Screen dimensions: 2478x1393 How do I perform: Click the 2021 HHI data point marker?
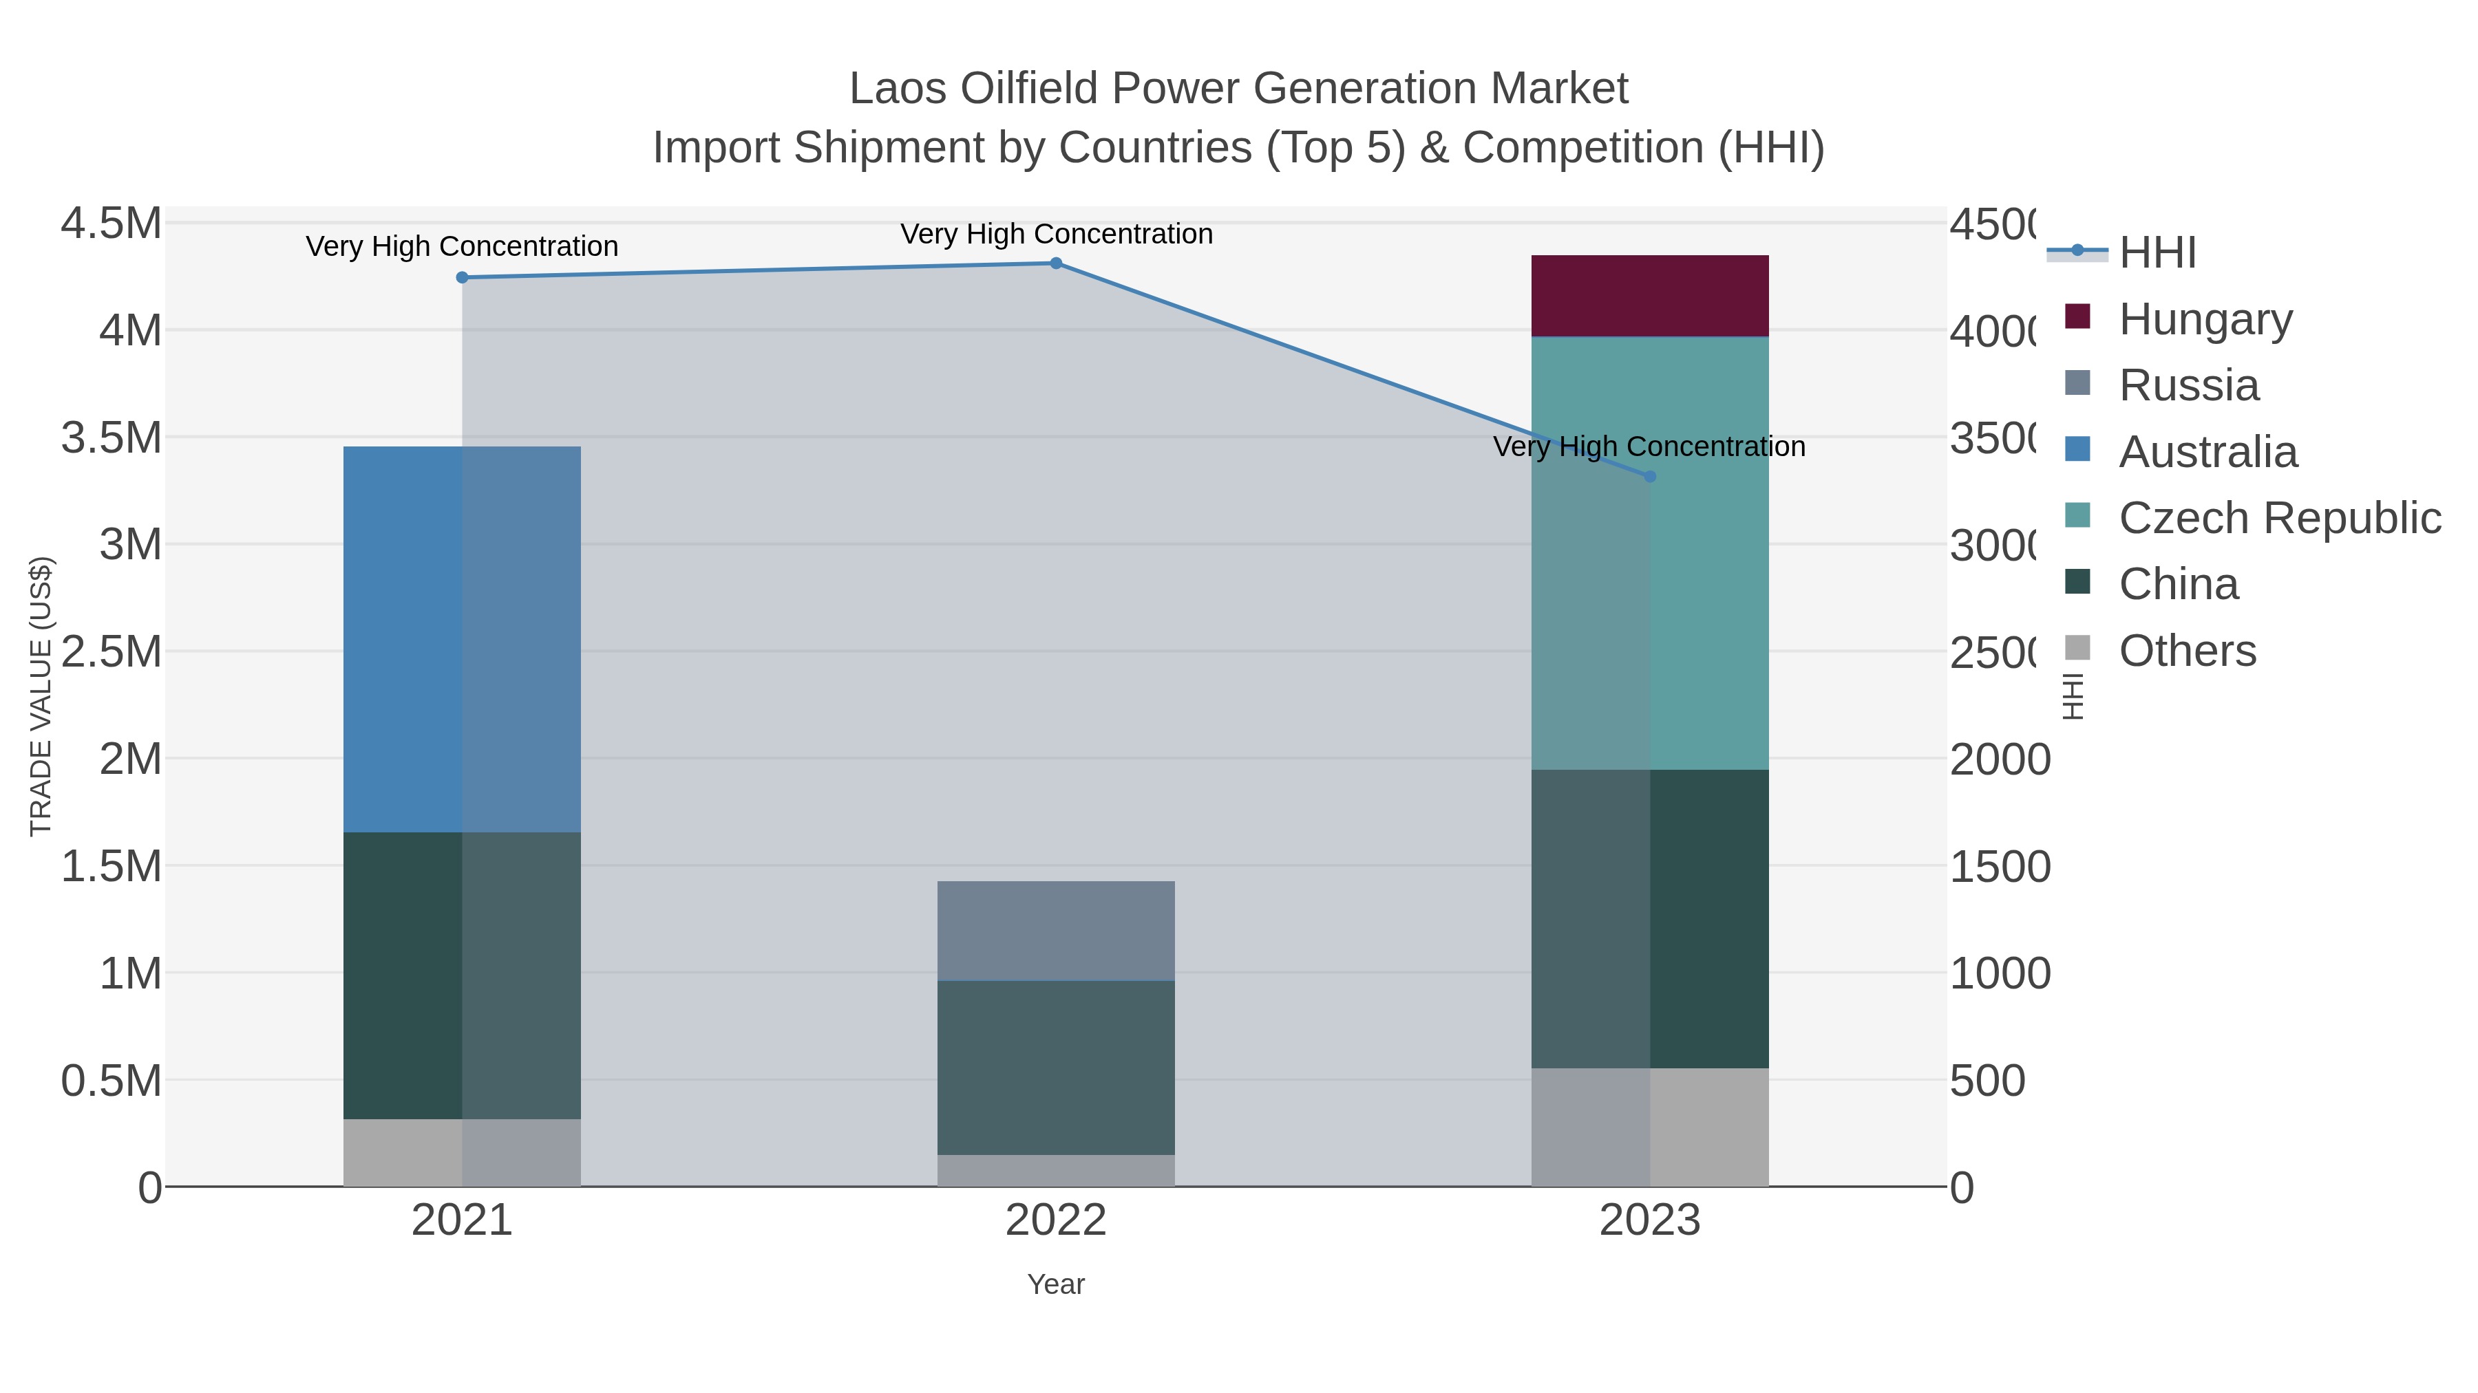click(462, 278)
